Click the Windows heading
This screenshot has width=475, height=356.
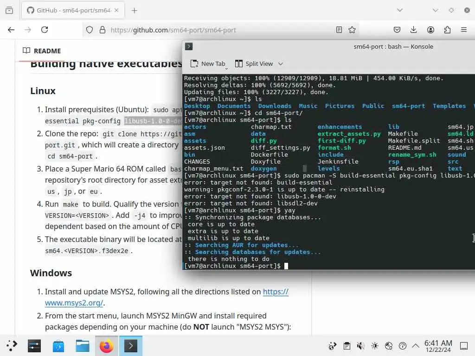click(51, 273)
